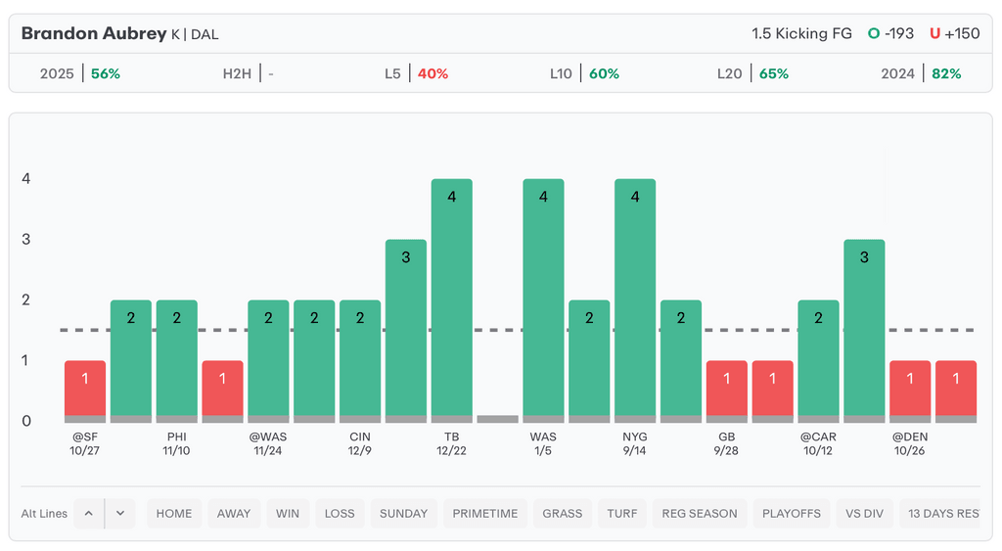Select the Under +150 odds
Screen dimensions: 1002x551
coord(954,33)
